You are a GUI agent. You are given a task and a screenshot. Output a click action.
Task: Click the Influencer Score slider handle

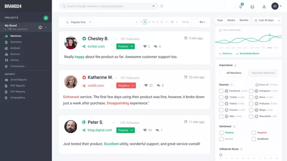221,155
